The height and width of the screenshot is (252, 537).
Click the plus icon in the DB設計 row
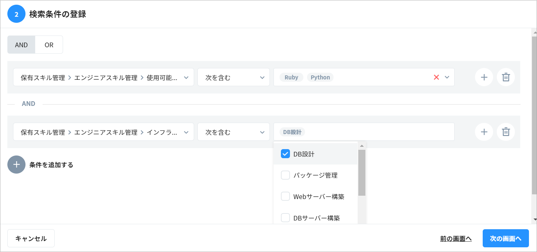point(484,132)
